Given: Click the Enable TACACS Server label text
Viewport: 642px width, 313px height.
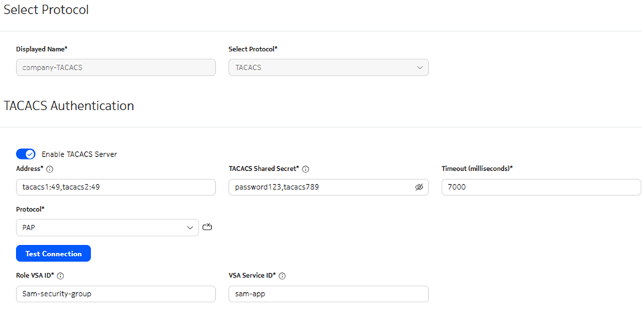Looking at the screenshot, I should [79, 154].
